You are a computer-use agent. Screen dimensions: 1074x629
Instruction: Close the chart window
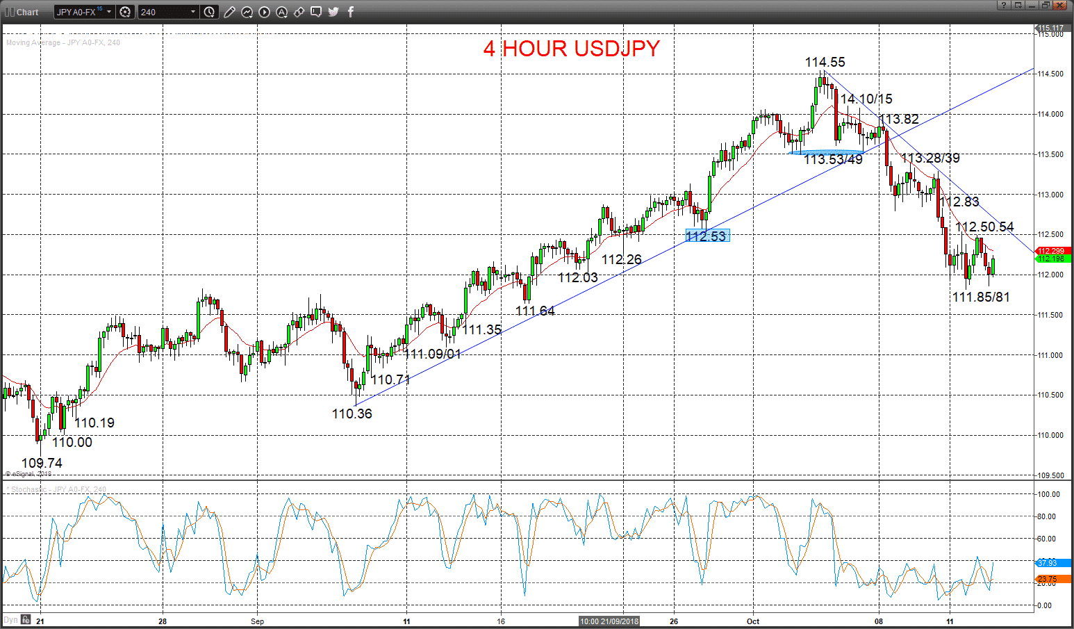click(x=1060, y=6)
